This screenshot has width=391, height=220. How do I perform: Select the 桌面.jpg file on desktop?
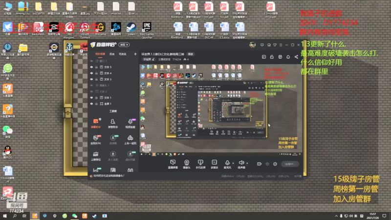click(x=85, y=9)
